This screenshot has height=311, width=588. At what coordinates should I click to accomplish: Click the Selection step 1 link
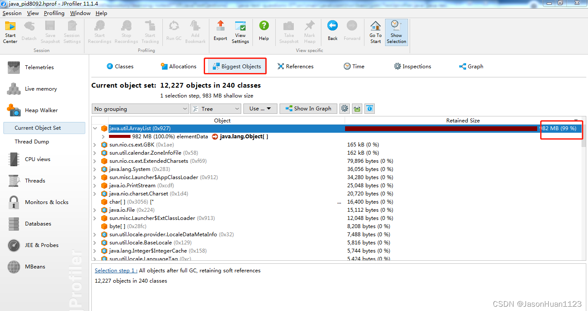pyautogui.click(x=116, y=271)
